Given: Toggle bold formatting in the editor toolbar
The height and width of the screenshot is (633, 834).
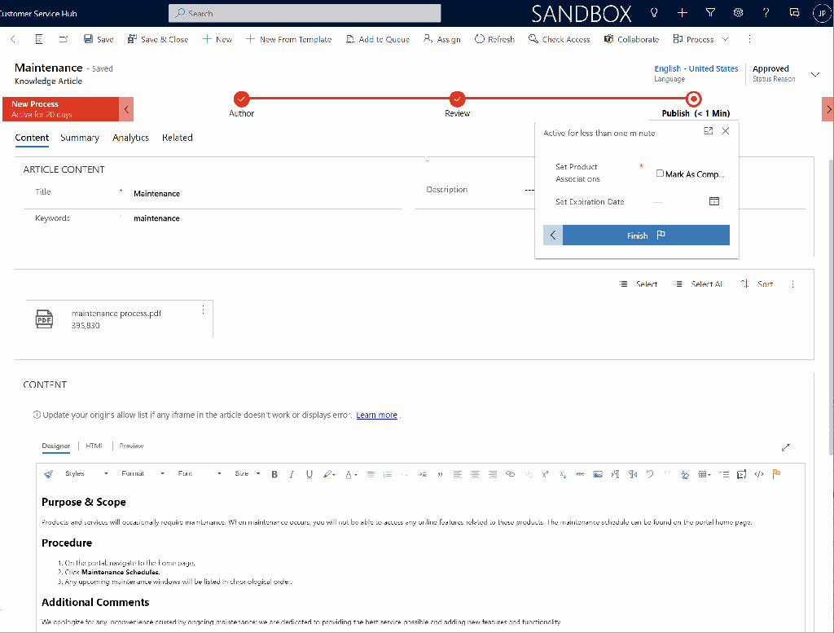Looking at the screenshot, I should click(x=274, y=473).
